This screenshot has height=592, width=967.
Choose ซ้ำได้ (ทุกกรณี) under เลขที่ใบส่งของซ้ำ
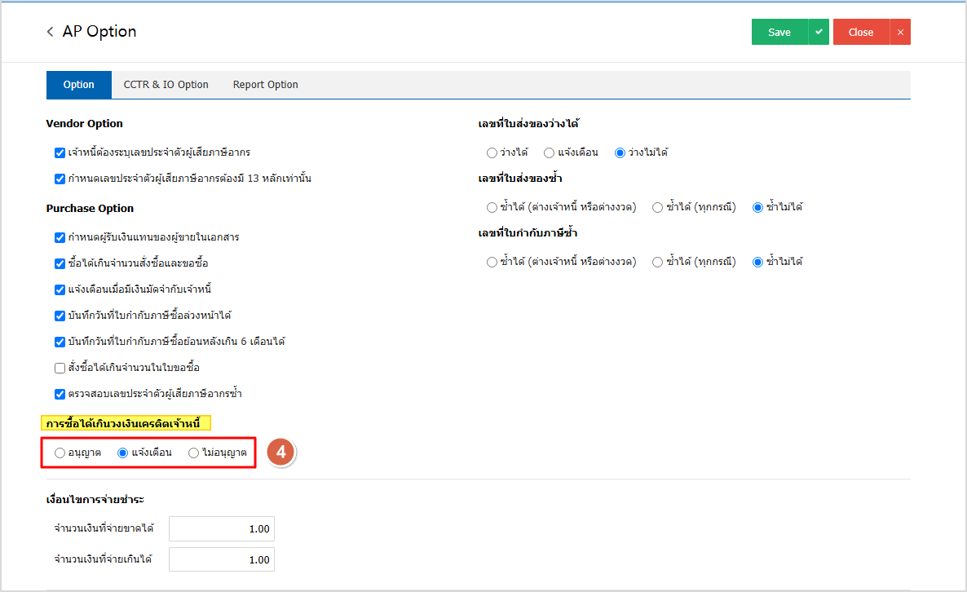pos(657,207)
